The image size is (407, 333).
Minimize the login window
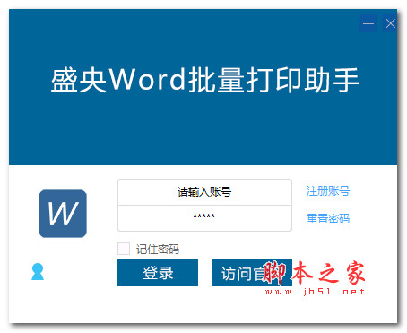368,23
